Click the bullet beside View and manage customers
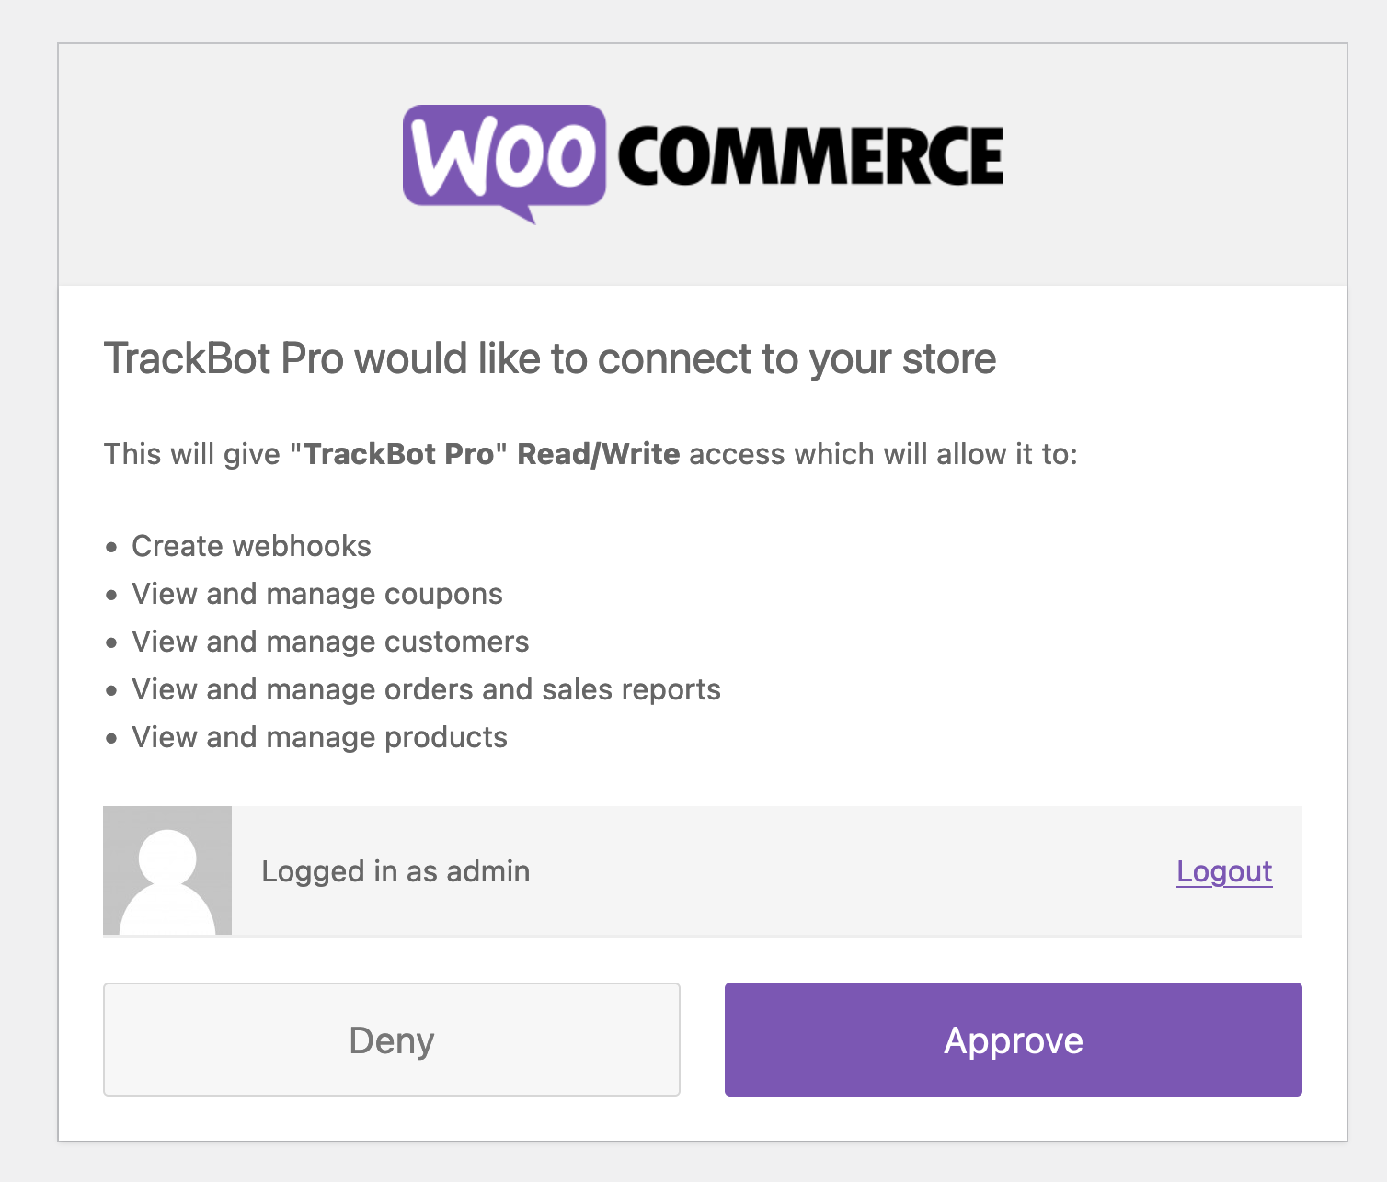The height and width of the screenshot is (1182, 1387). pyautogui.click(x=111, y=642)
